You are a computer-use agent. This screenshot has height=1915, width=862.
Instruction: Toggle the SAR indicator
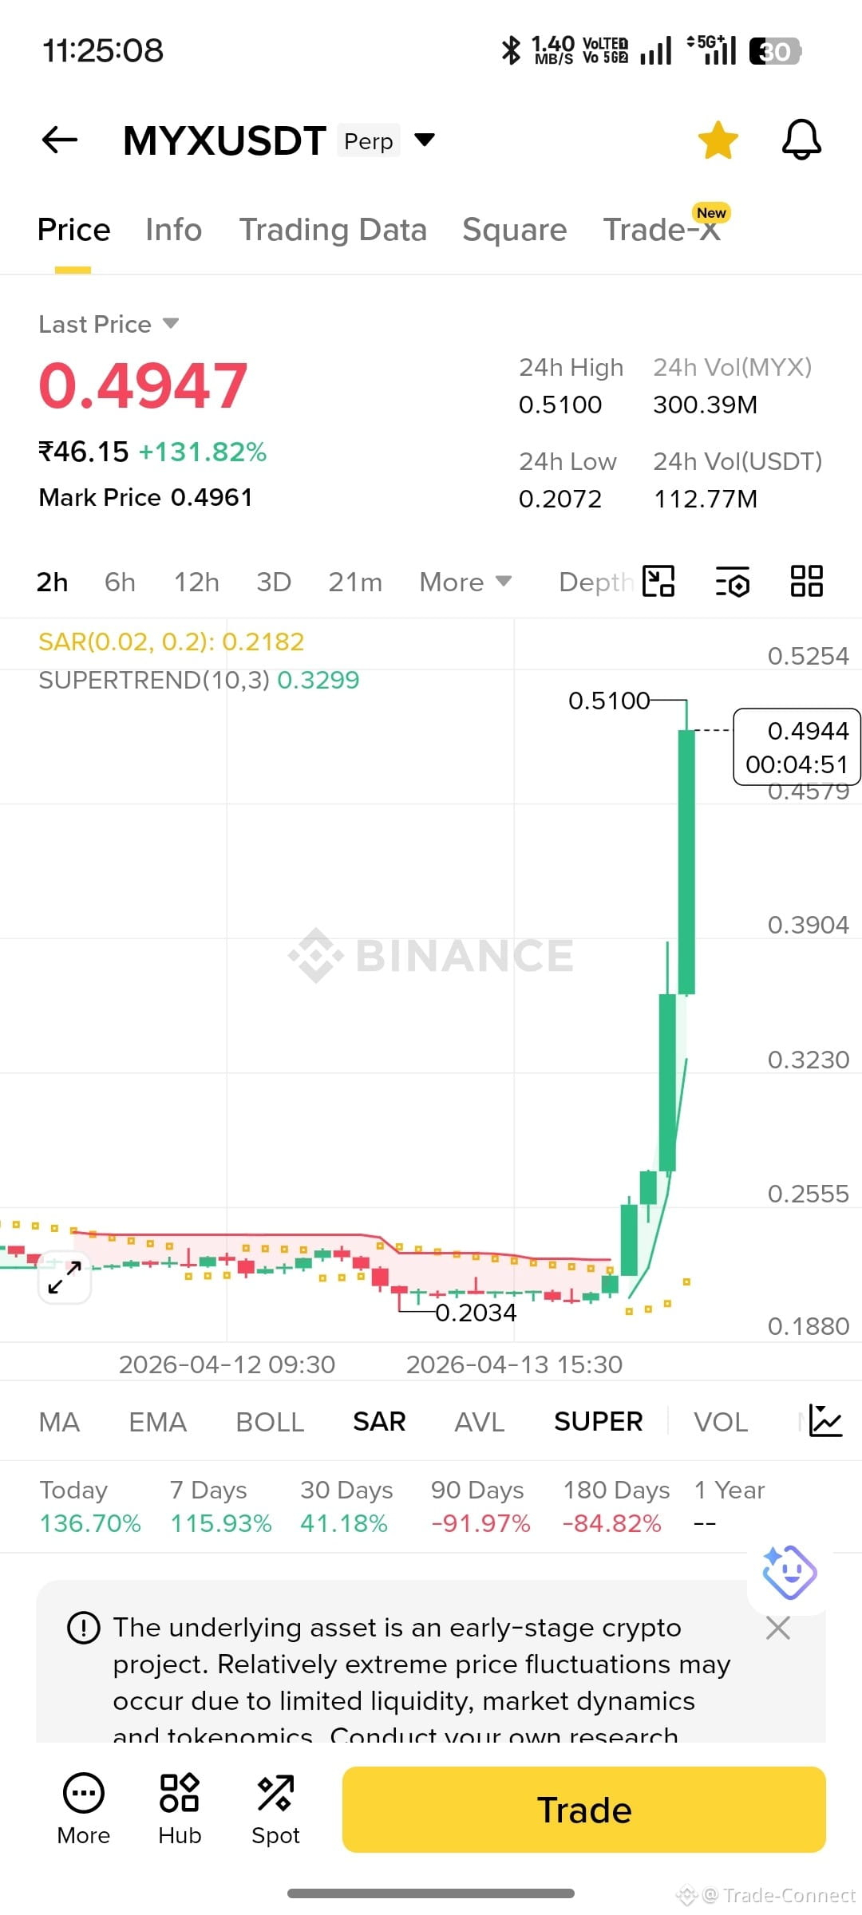379,1421
